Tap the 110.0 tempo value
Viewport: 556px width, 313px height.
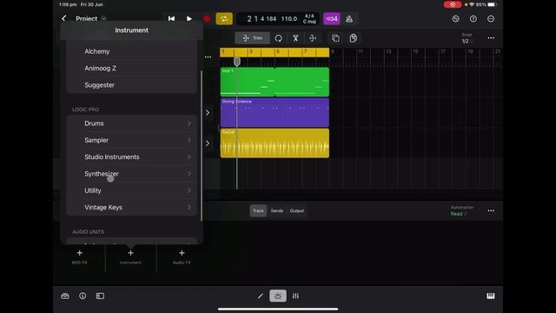(x=289, y=19)
